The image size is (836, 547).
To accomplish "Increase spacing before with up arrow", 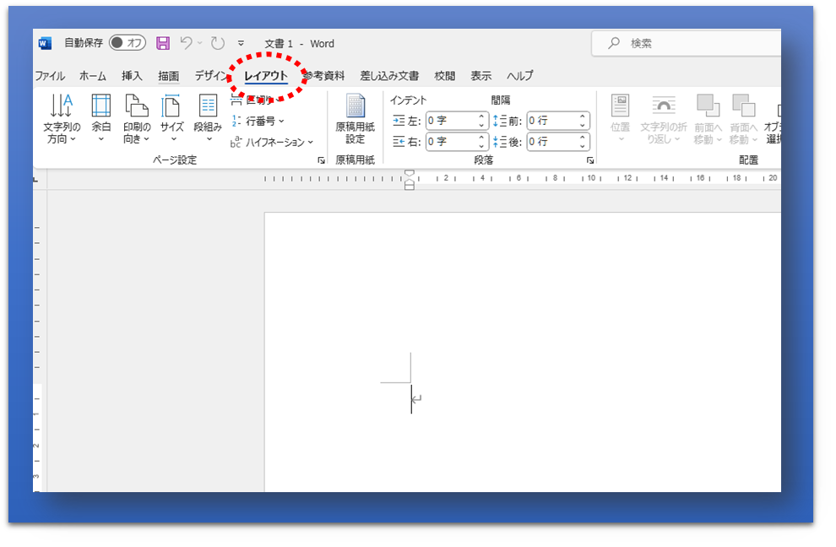I will point(583,116).
